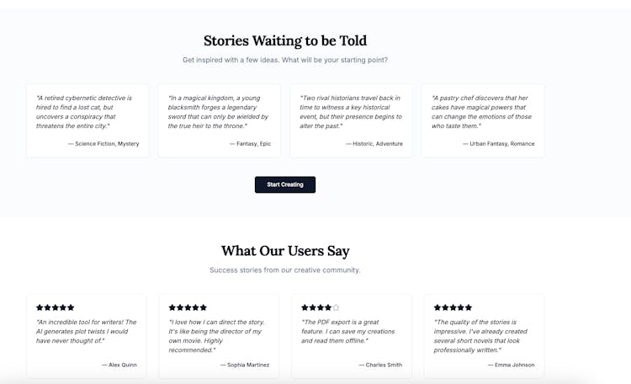This screenshot has height=384, width=631.
Task: Click the last star in Emma Johnson's rating
Action: [x=469, y=307]
